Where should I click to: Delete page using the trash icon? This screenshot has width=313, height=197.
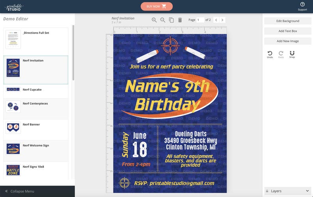coord(180,20)
